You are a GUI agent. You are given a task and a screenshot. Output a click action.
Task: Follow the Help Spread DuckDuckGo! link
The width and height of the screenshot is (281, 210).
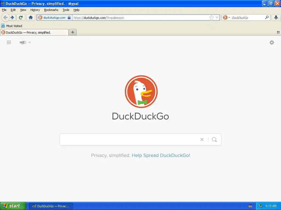pos(161,155)
